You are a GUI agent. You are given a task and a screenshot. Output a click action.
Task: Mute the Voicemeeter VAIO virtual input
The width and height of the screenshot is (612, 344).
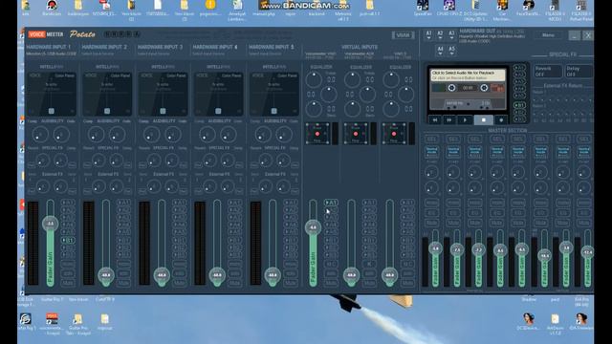(331, 283)
